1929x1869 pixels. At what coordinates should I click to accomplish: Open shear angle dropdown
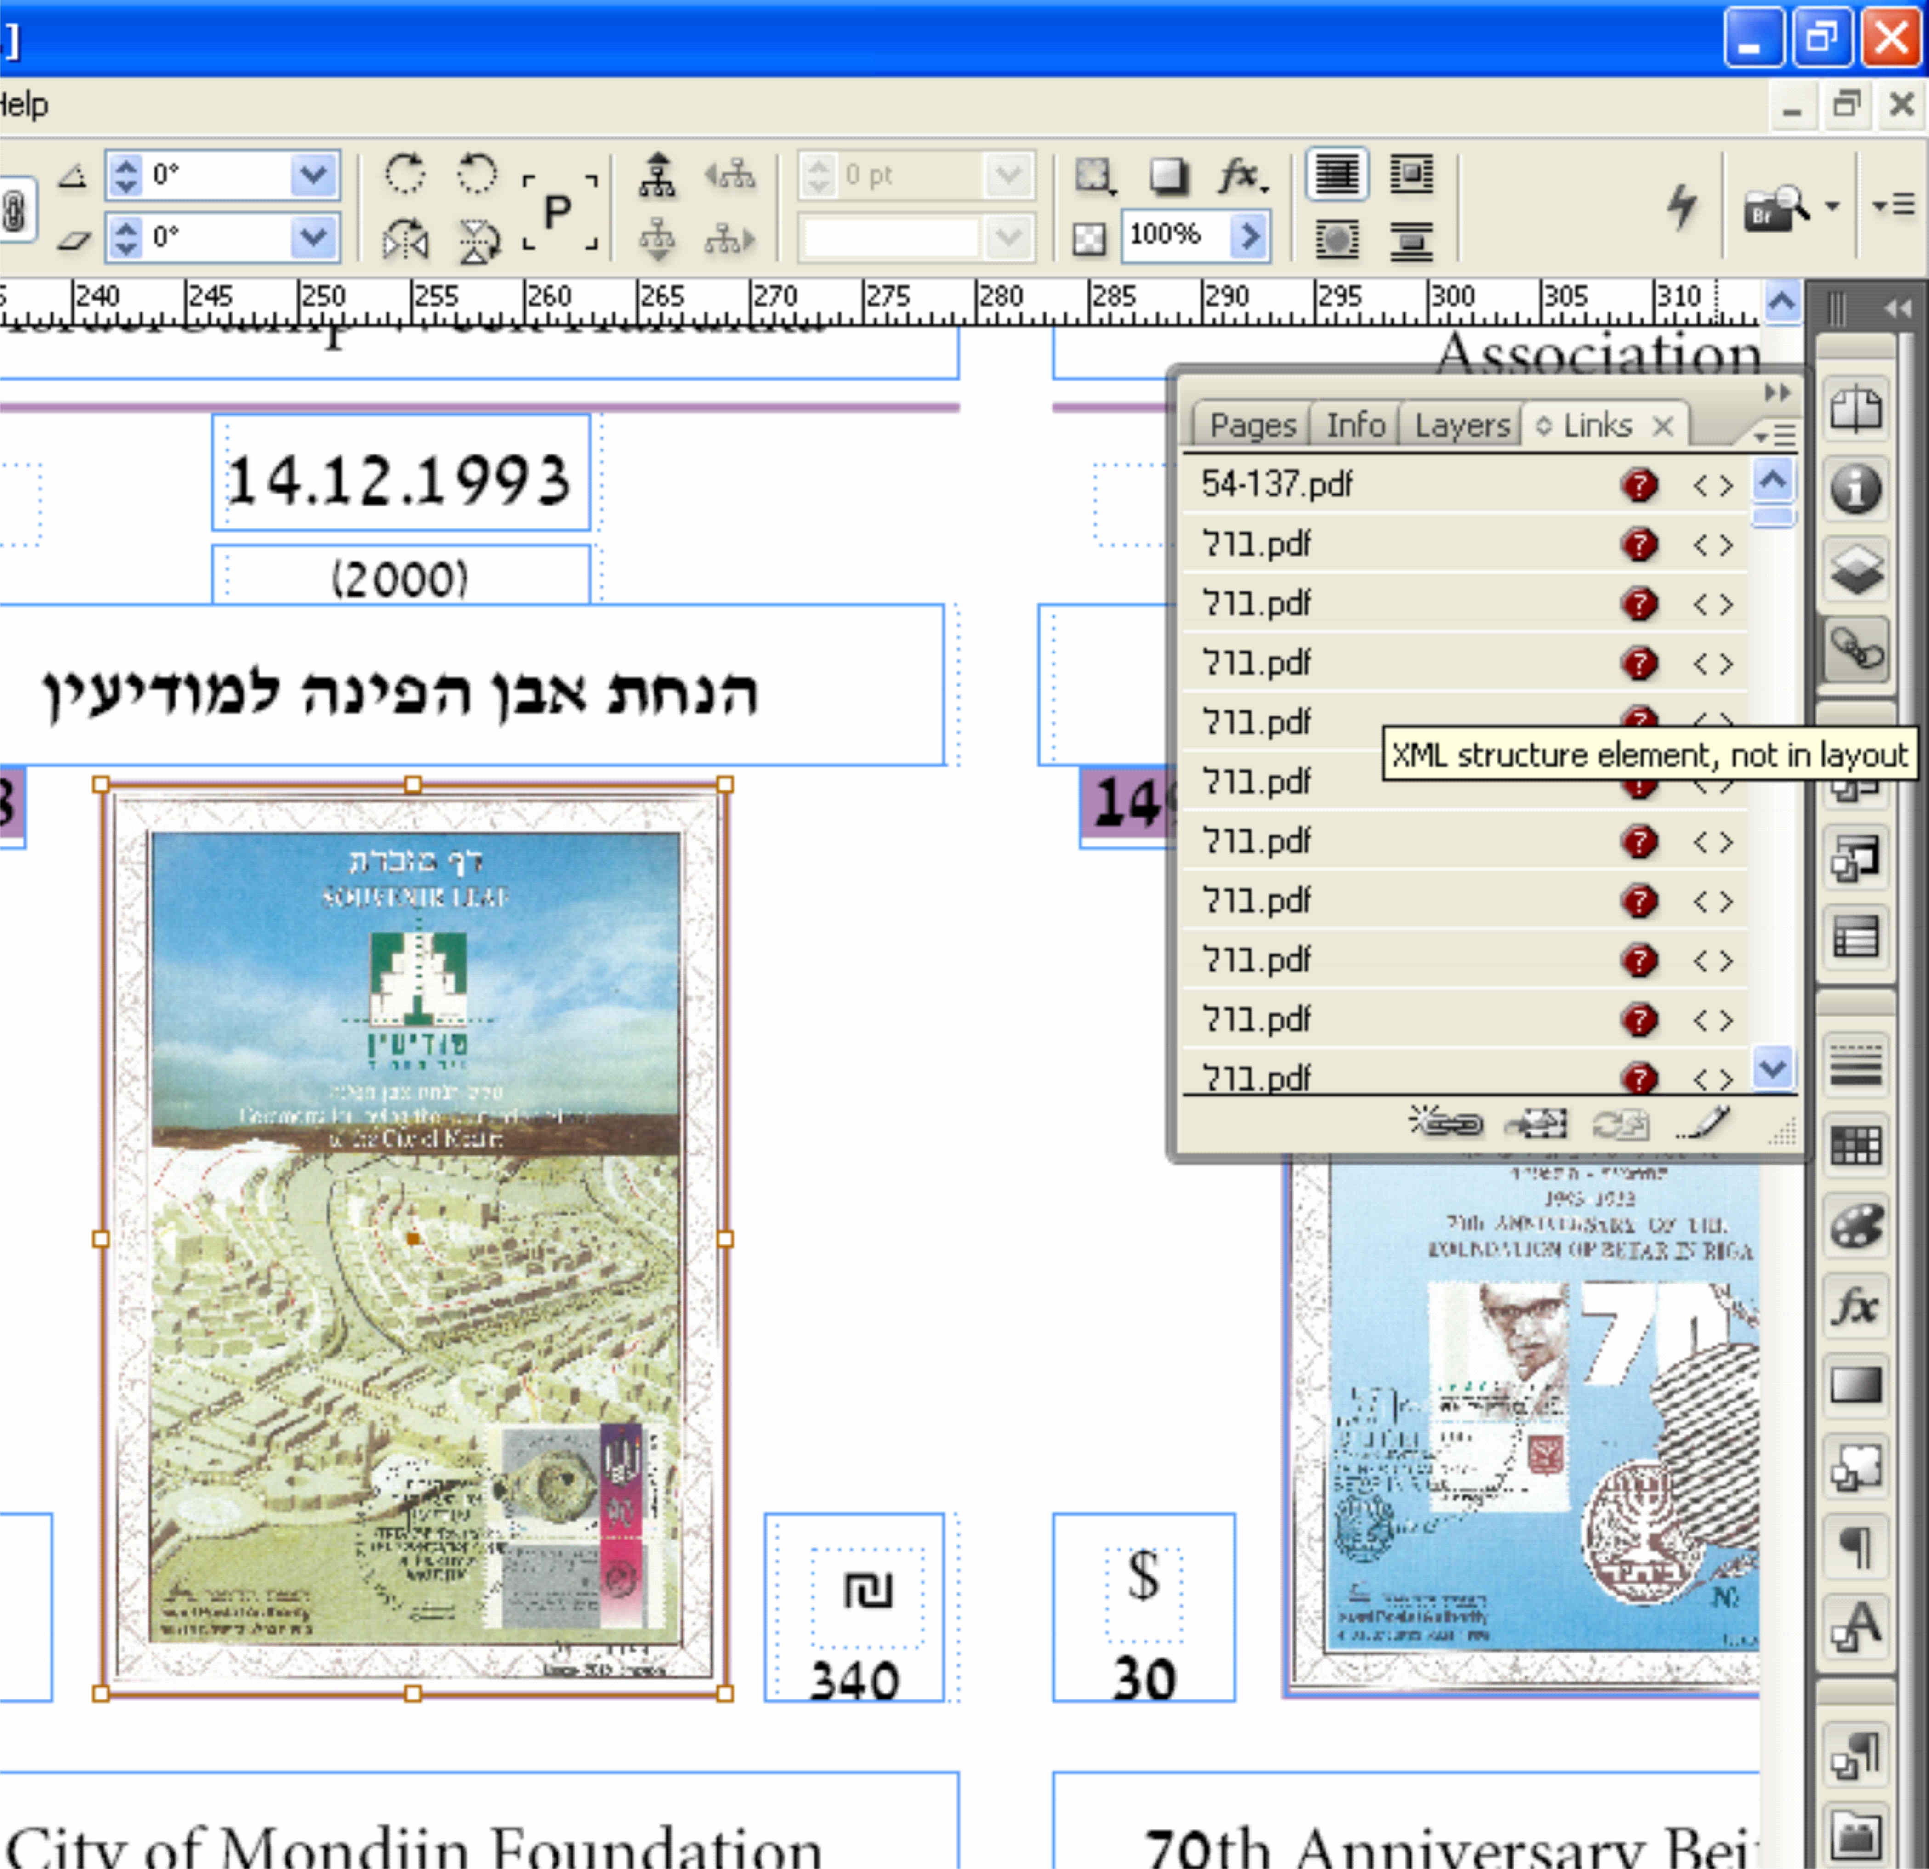coord(313,237)
